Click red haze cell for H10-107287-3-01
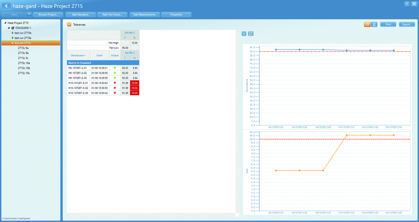The width and height of the screenshot is (419, 222). (134, 83)
